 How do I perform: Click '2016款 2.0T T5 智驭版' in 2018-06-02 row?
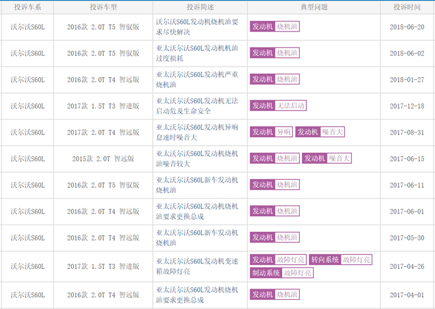[103, 53]
